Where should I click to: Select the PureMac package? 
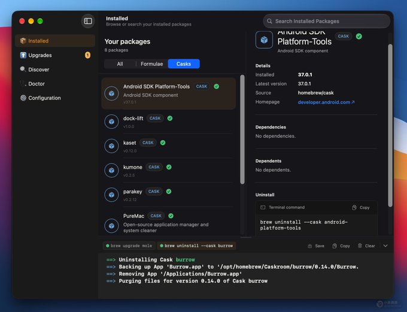point(169,223)
